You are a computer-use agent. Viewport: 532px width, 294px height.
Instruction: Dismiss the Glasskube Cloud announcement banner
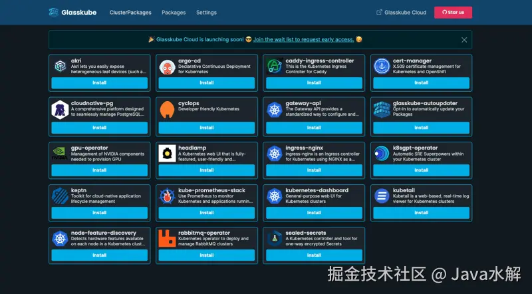coord(464,40)
